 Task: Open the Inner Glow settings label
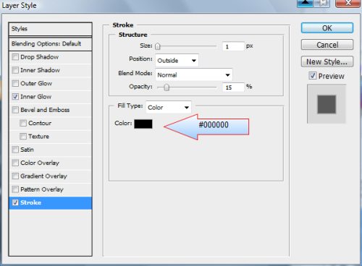click(x=36, y=97)
